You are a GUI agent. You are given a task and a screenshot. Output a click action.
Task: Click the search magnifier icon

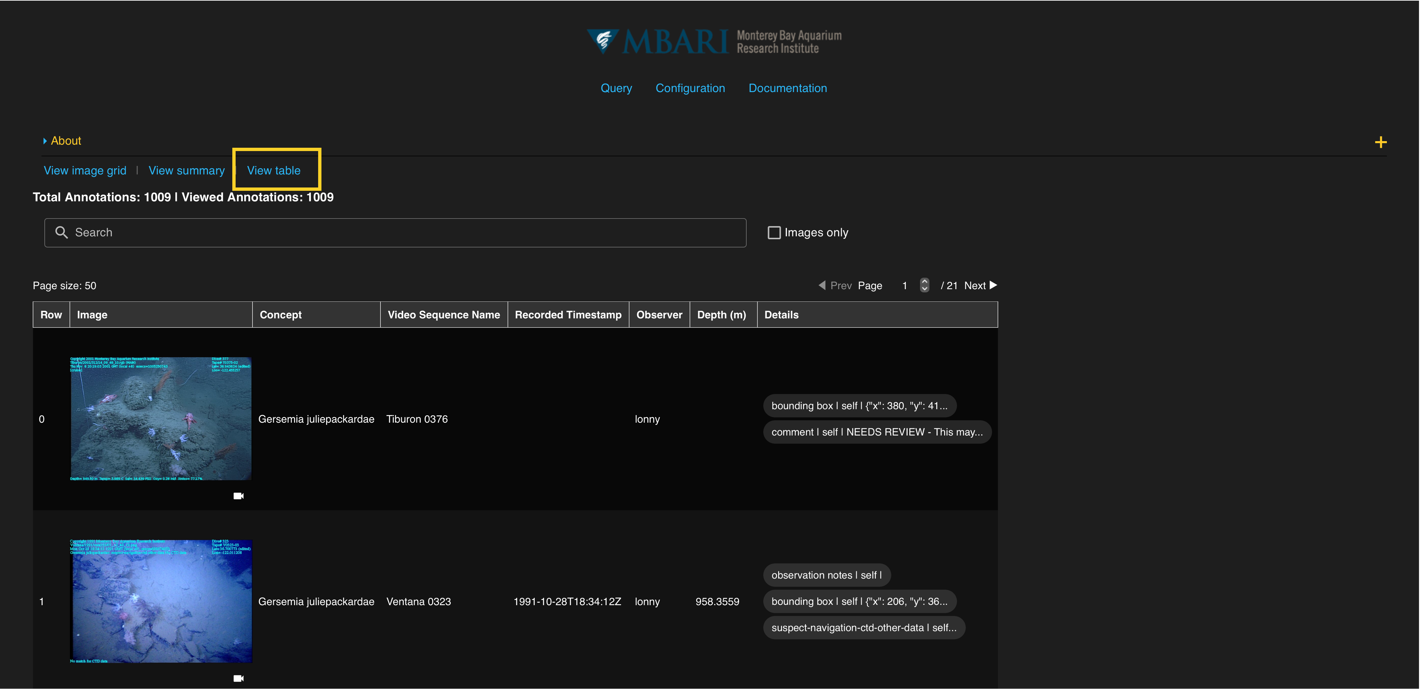[x=61, y=233]
